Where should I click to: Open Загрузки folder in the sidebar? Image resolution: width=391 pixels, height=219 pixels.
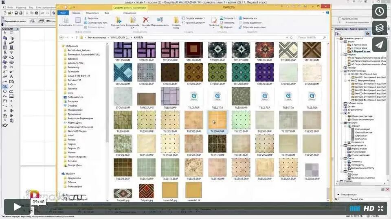[x=72, y=101]
